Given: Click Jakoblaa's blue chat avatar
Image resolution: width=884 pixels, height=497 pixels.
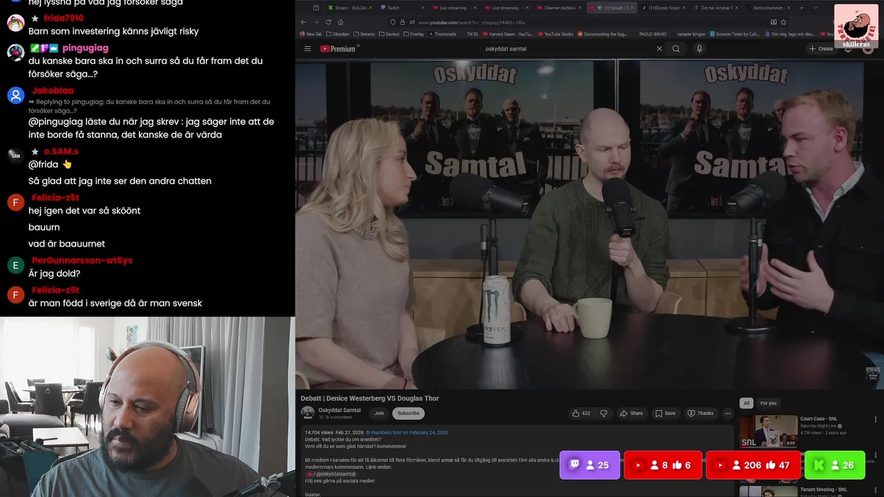Looking at the screenshot, I should pyautogui.click(x=16, y=95).
